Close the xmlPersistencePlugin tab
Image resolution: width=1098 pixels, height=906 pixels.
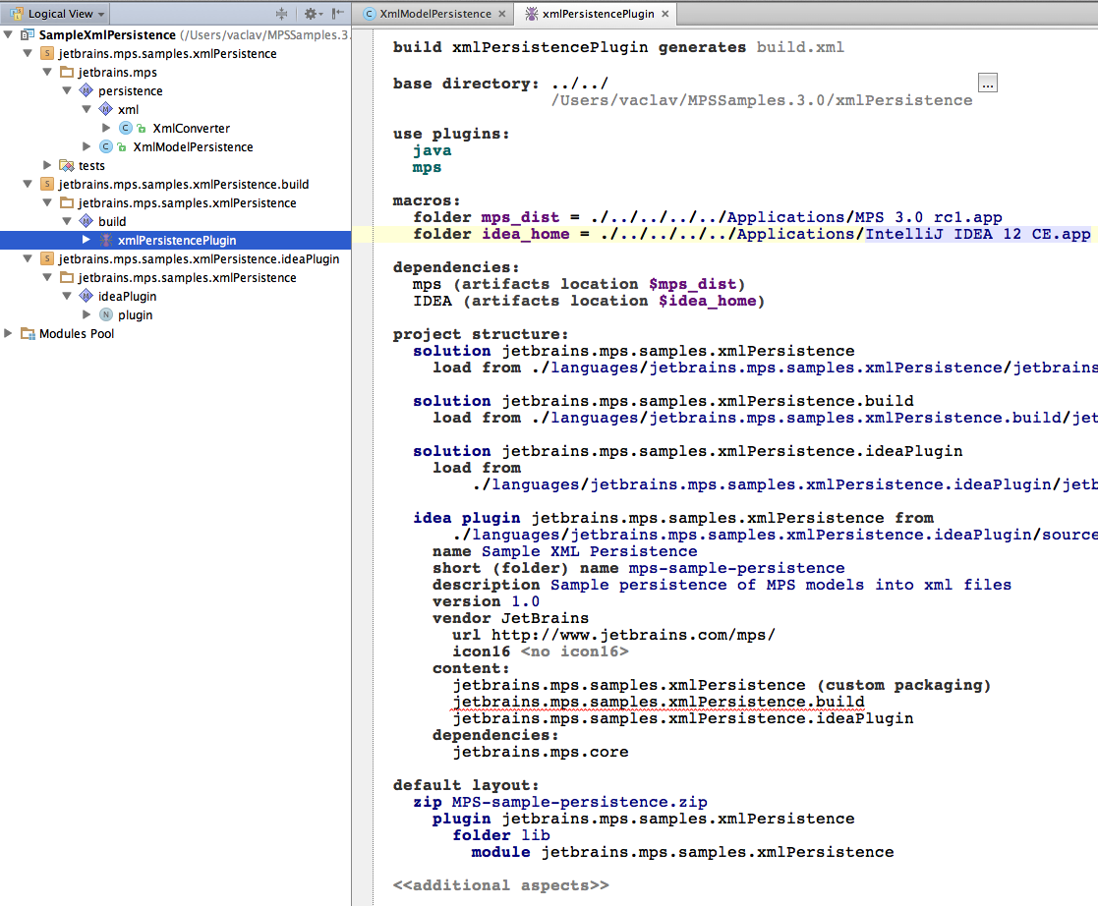point(665,14)
